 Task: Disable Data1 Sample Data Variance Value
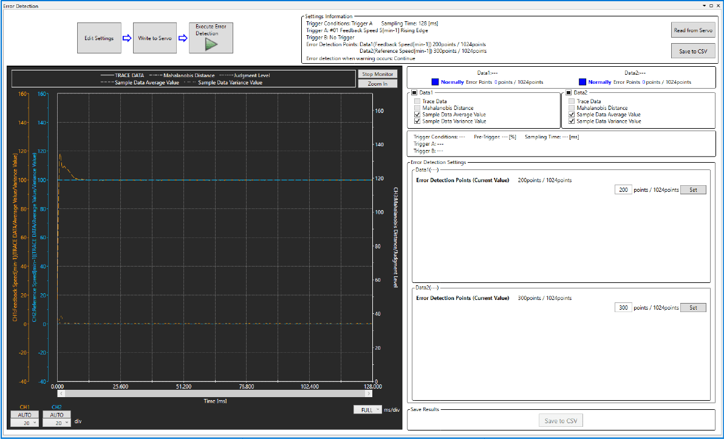pos(417,121)
